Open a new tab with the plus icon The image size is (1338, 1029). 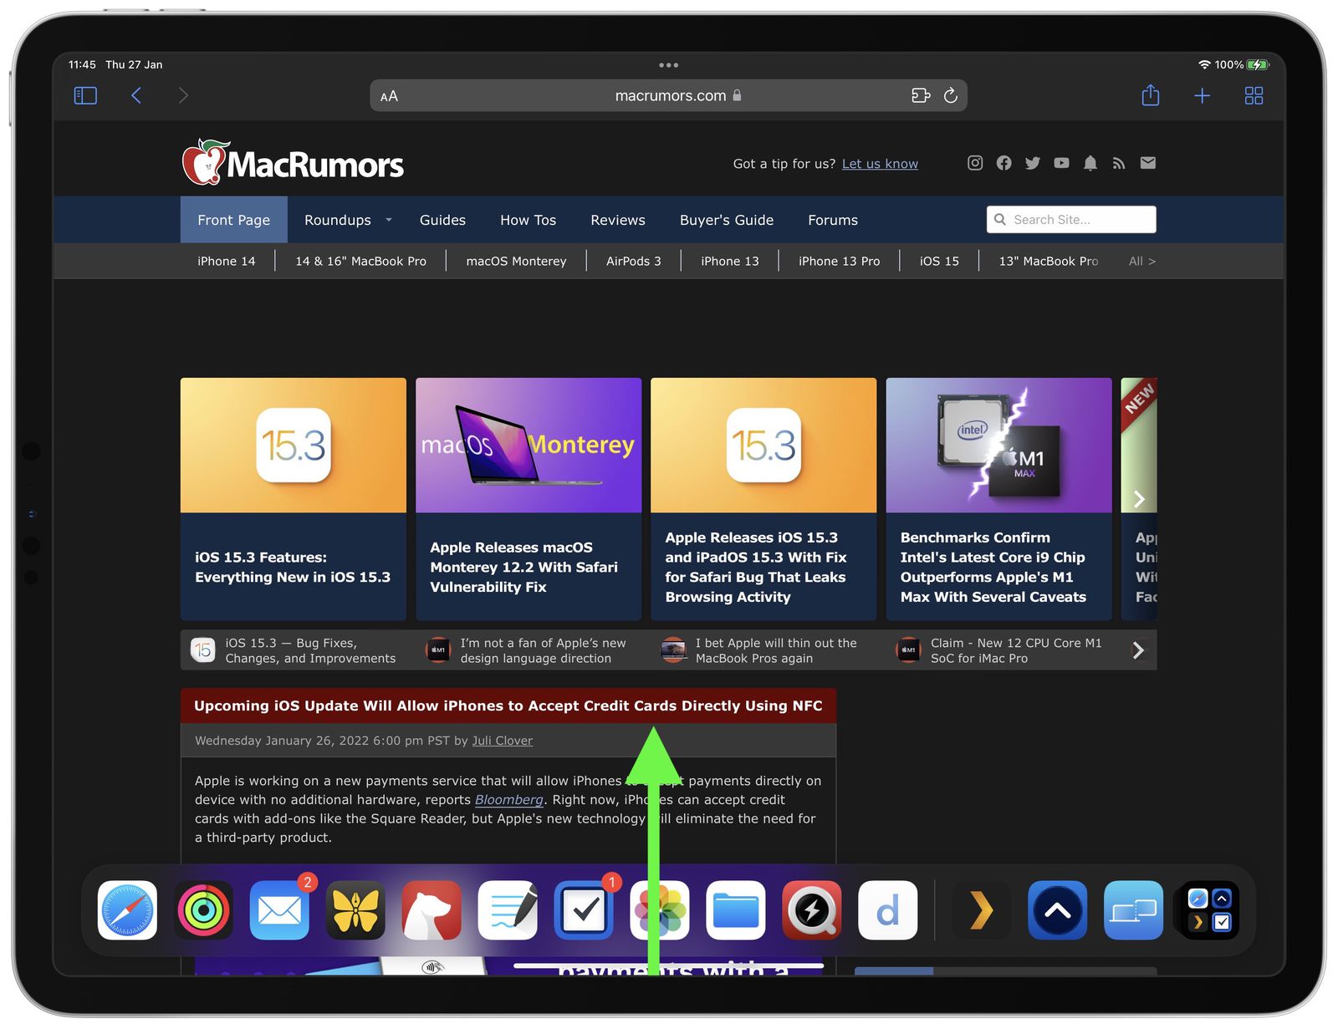1202,95
